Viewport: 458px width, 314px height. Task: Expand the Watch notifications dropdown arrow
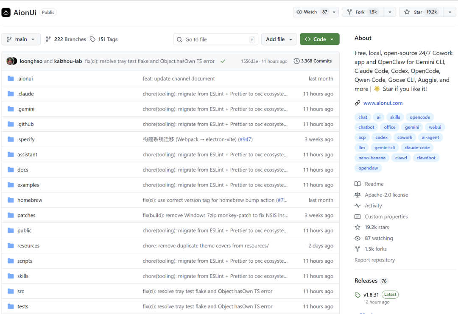[334, 12]
